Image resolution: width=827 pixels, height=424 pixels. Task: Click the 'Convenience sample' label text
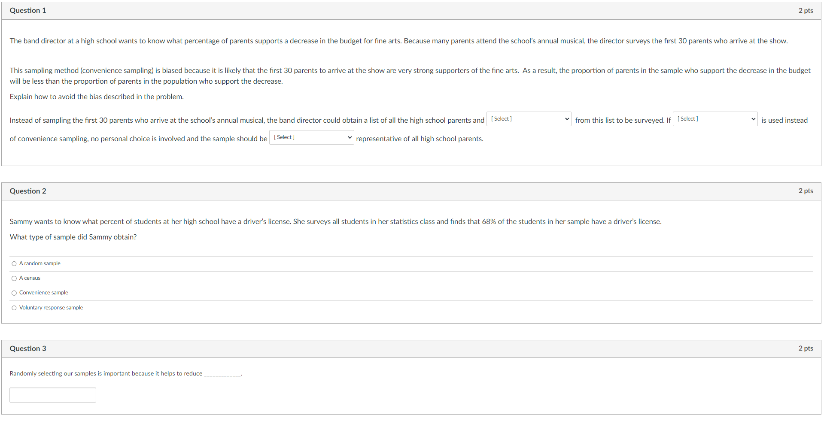(43, 293)
